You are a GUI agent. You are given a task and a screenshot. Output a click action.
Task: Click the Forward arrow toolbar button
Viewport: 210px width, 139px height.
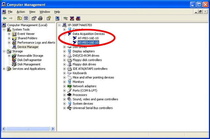click(x=11, y=18)
